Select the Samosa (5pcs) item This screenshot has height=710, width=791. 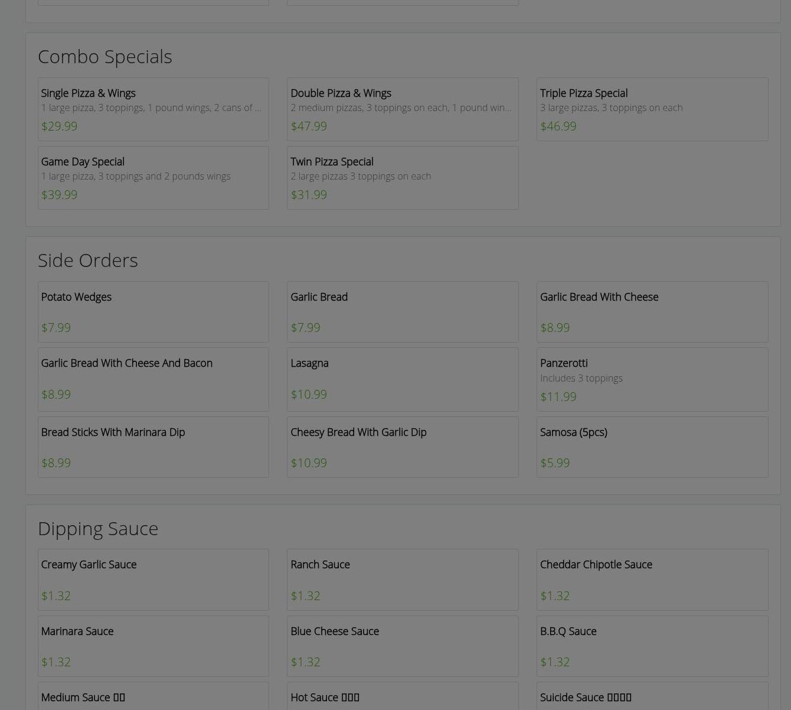click(652, 447)
